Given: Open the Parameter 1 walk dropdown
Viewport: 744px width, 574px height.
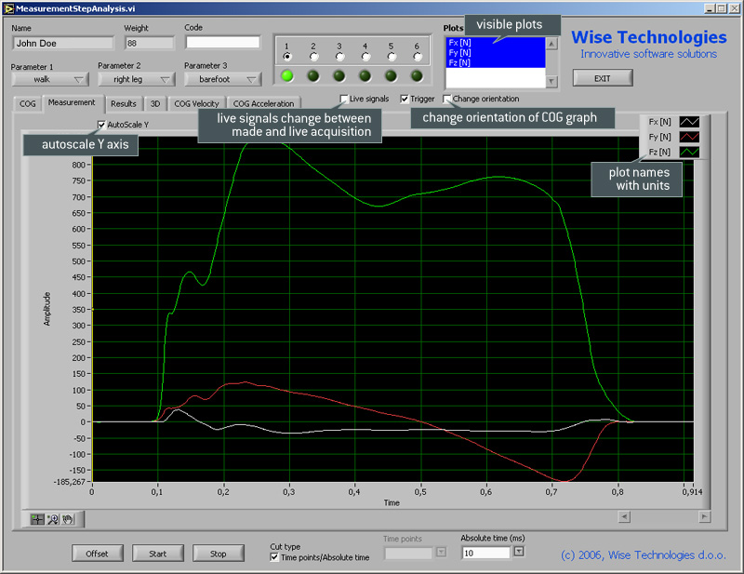Looking at the screenshot, I should [x=50, y=79].
